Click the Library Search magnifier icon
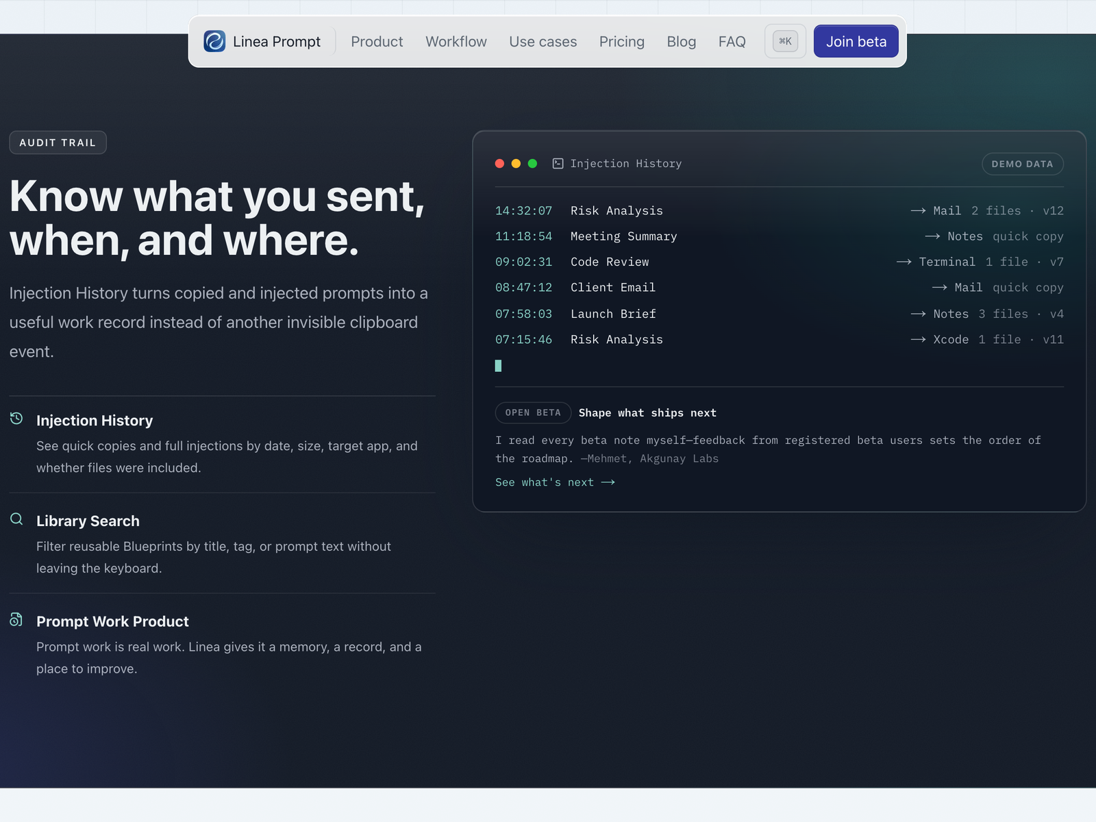This screenshot has width=1096, height=822. click(16, 519)
